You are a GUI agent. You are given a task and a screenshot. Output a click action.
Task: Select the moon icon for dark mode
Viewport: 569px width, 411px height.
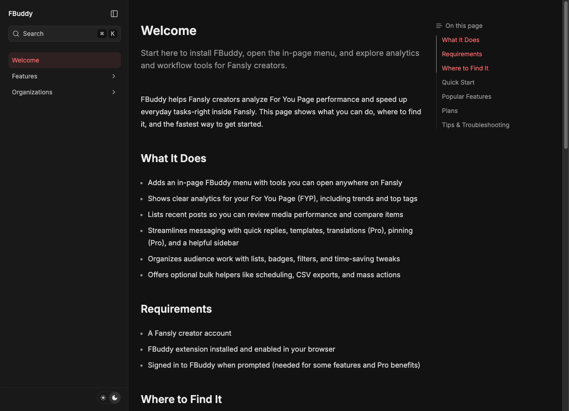coord(115,398)
